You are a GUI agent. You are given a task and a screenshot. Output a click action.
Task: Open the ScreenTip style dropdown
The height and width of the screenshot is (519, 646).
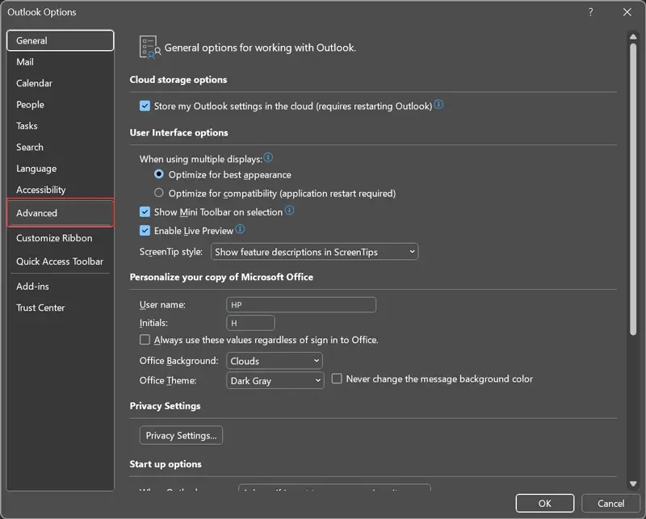314,252
